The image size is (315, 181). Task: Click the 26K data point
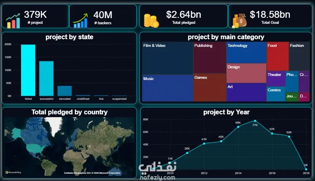[x=187, y=153]
